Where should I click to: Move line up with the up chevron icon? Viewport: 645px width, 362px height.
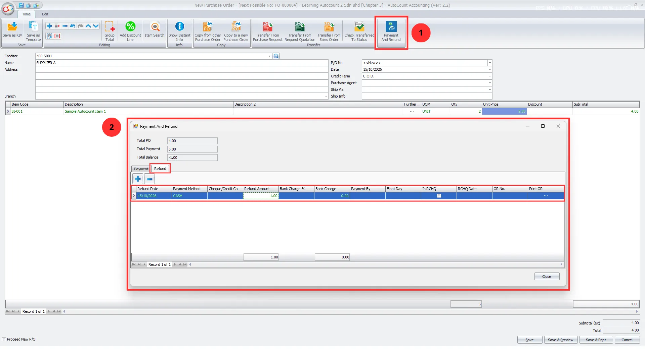[88, 26]
